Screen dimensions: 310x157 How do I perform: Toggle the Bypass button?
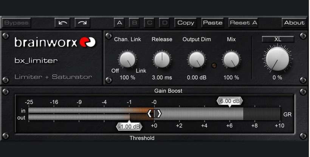(16, 23)
